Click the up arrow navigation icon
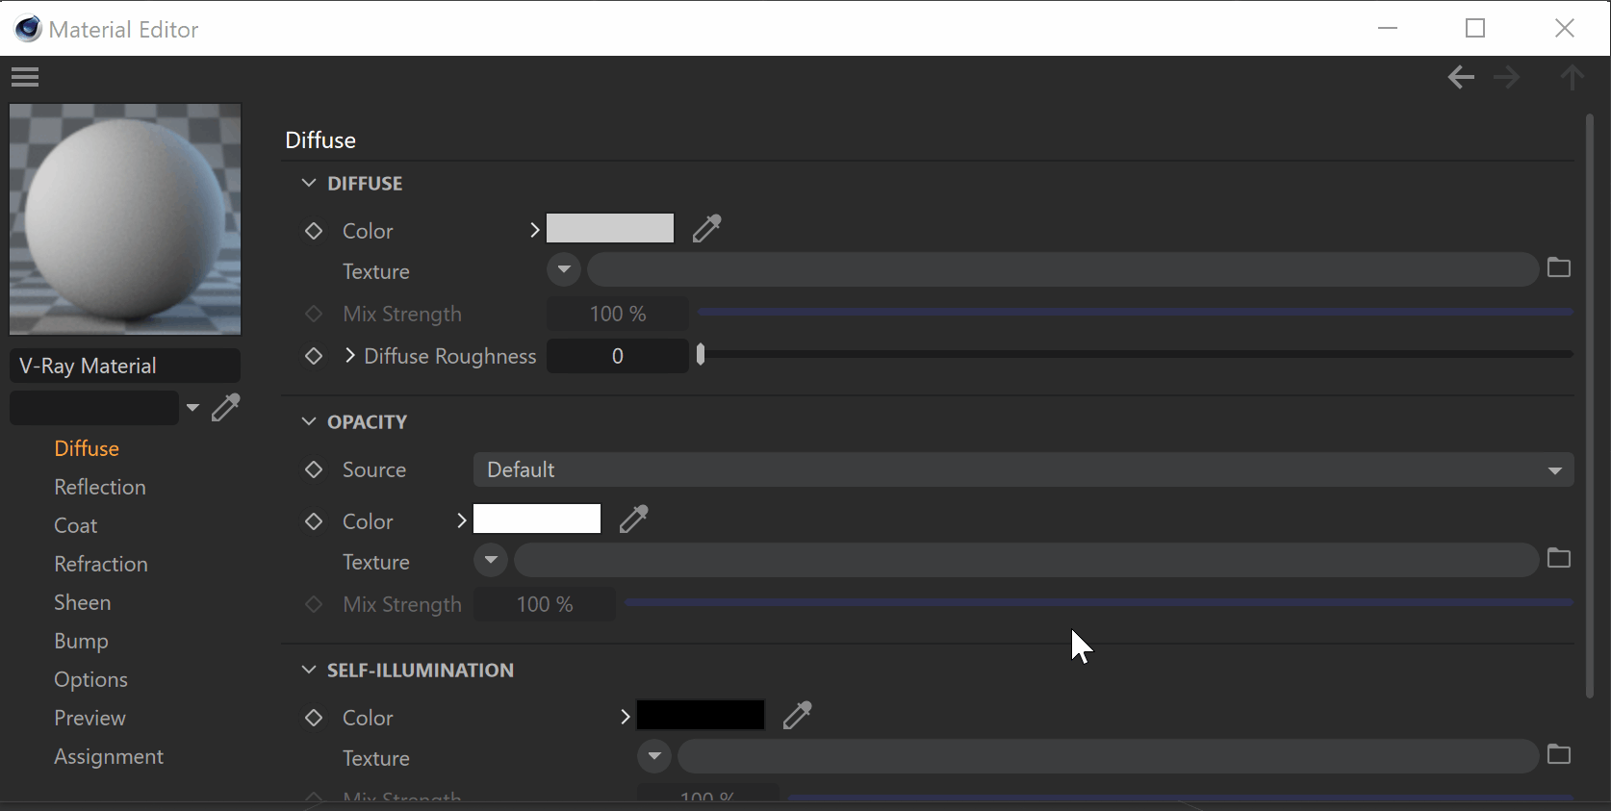Image resolution: width=1611 pixels, height=811 pixels. (1572, 77)
